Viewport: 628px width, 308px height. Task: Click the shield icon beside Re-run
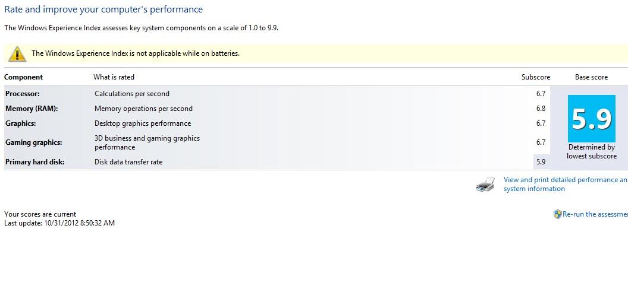click(x=557, y=214)
